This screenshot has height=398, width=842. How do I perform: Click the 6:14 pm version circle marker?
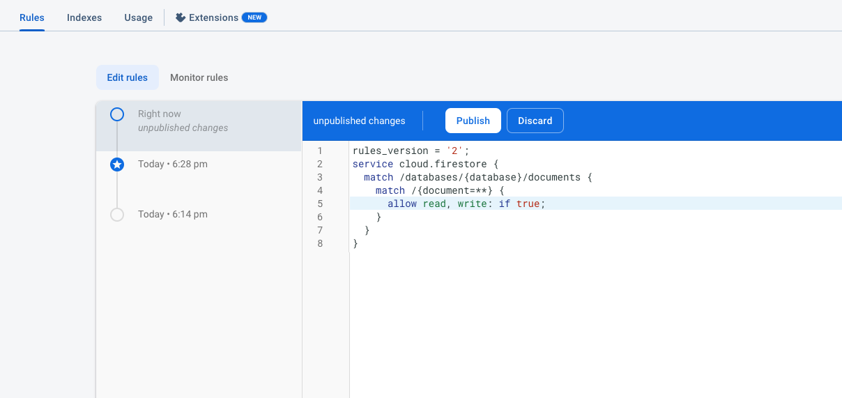tap(117, 215)
